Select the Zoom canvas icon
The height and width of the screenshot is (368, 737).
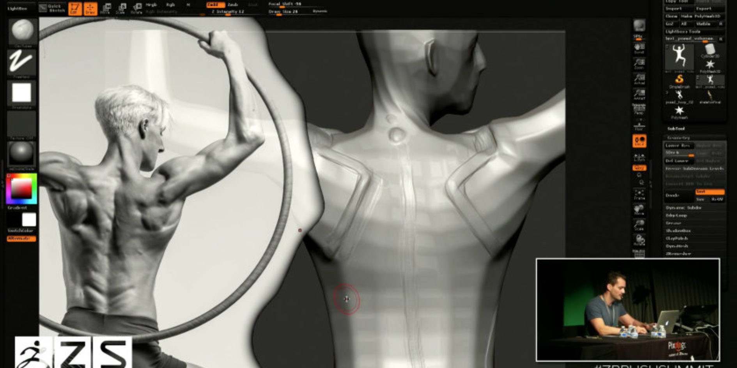pyautogui.click(x=639, y=63)
